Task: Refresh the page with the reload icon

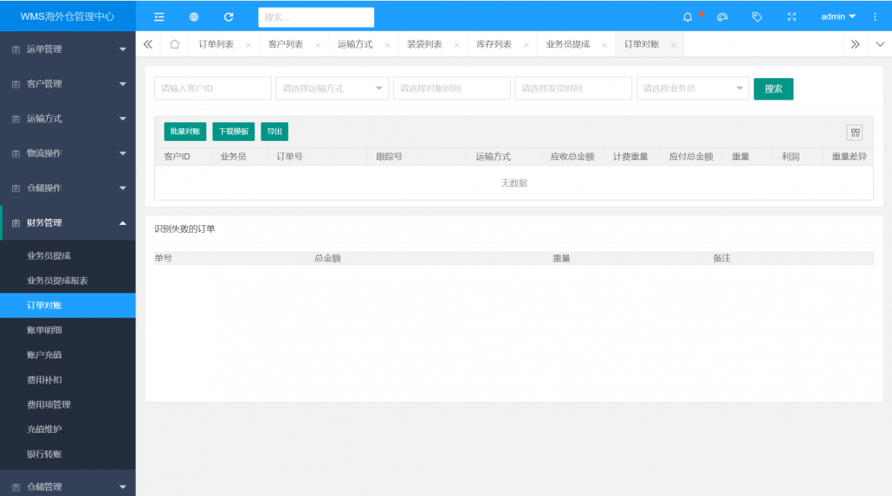Action: (229, 17)
